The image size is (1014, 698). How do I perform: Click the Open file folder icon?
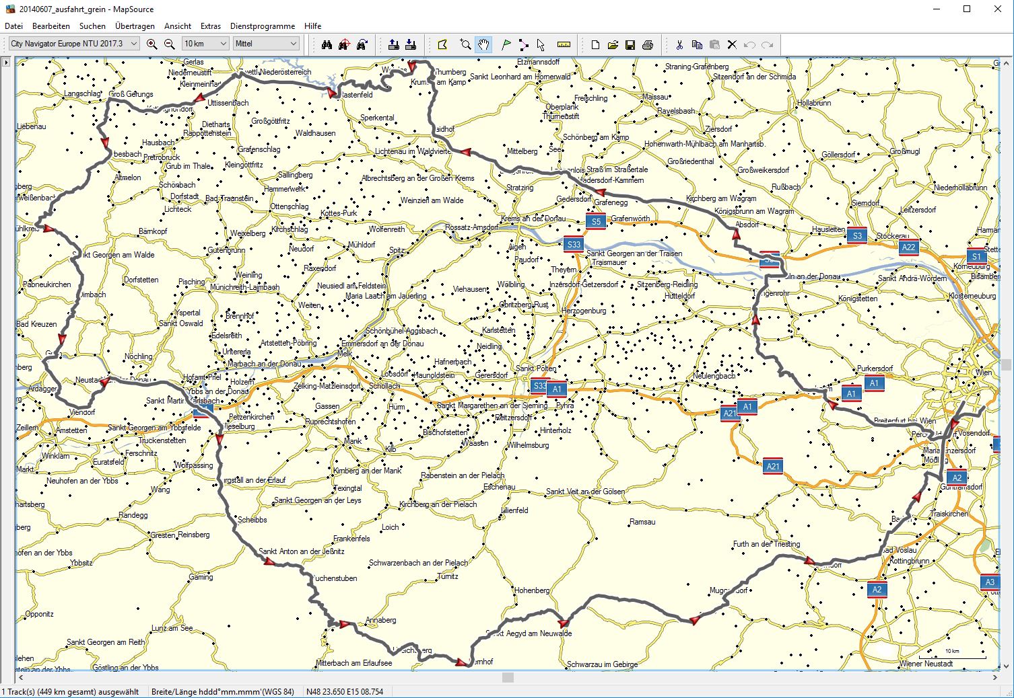point(613,44)
